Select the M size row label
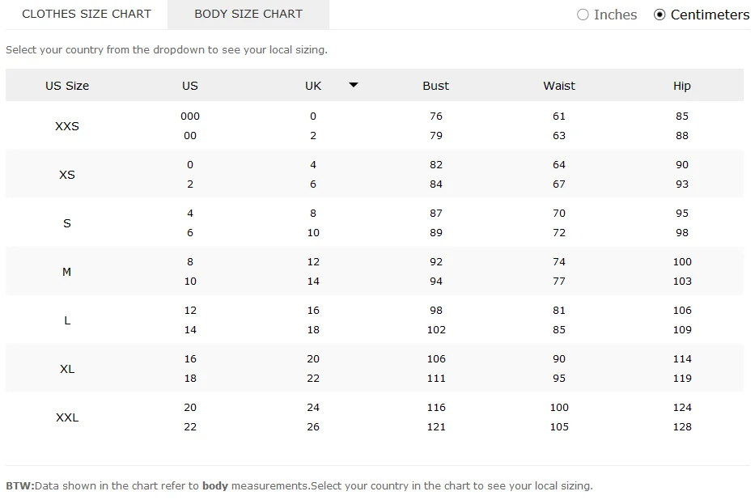 [67, 272]
